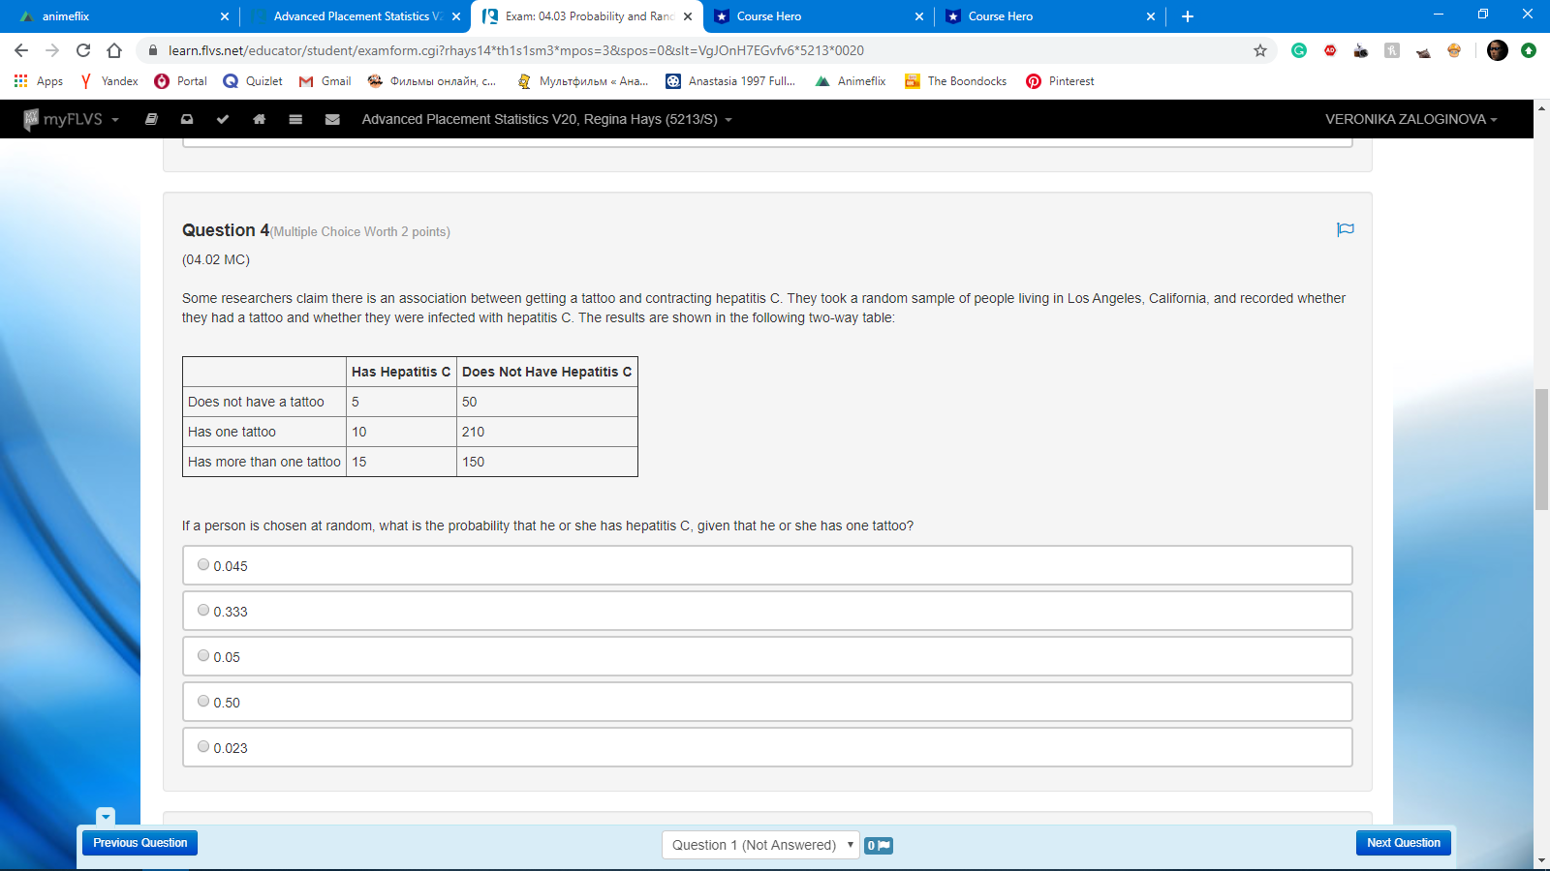Open the browser home page
Viewport: 1550px width, 871px height.
click(114, 50)
